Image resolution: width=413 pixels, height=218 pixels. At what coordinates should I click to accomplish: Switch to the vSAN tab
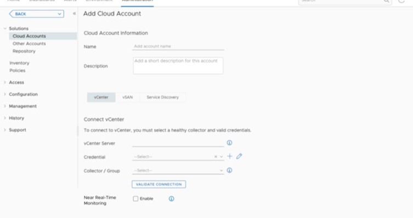pos(127,97)
